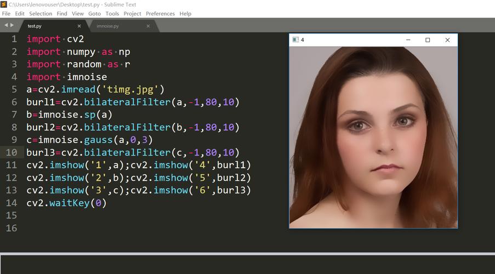Open the Selection menu
Screen dimensions: 495x274
click(41, 13)
